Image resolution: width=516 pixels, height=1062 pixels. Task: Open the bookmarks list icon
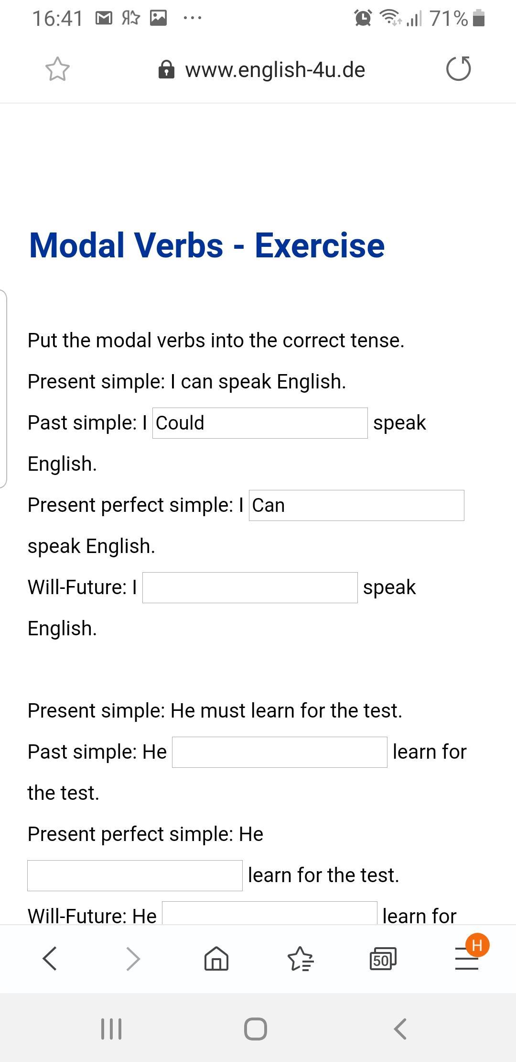301,958
